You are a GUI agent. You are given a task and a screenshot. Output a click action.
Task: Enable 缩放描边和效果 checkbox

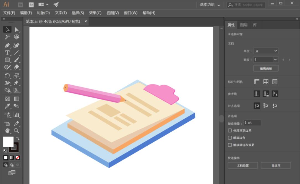[x=230, y=145]
